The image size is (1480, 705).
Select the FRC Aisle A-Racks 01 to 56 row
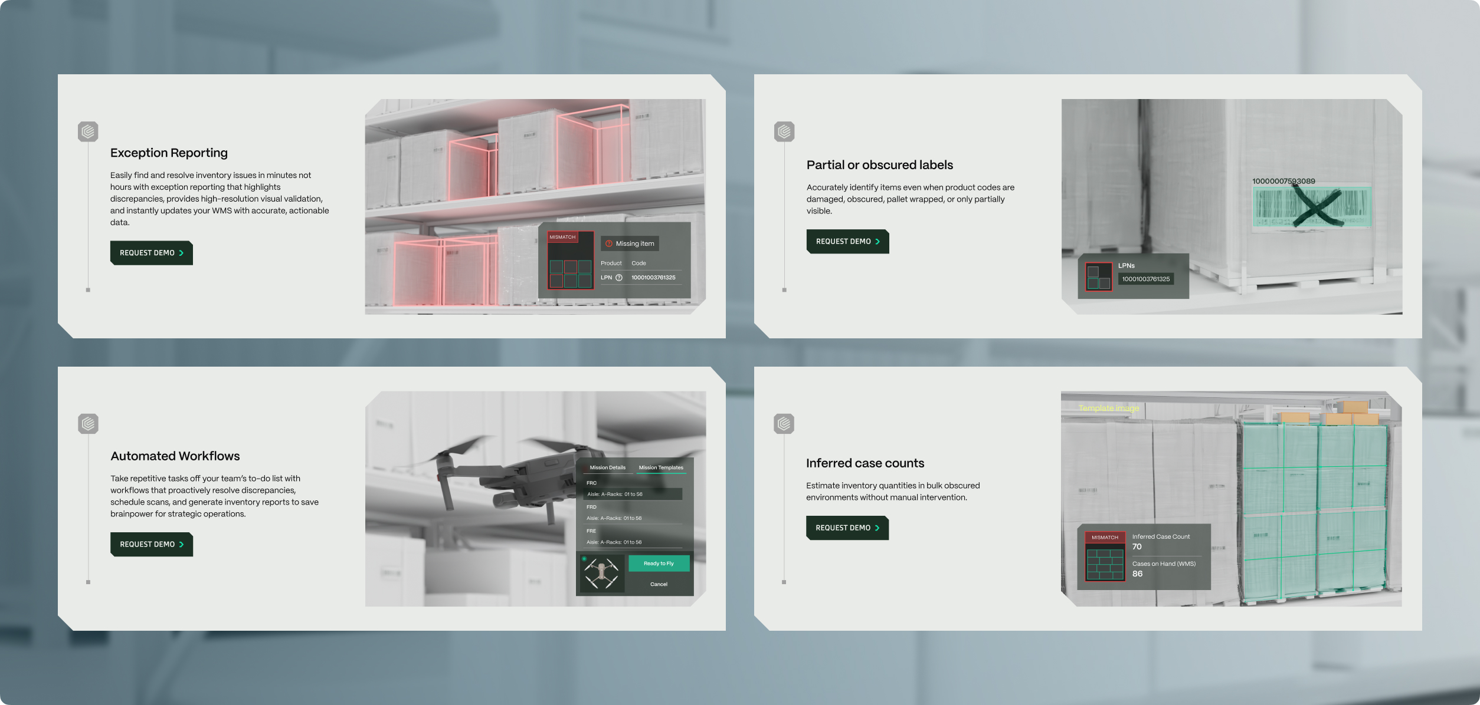[633, 494]
